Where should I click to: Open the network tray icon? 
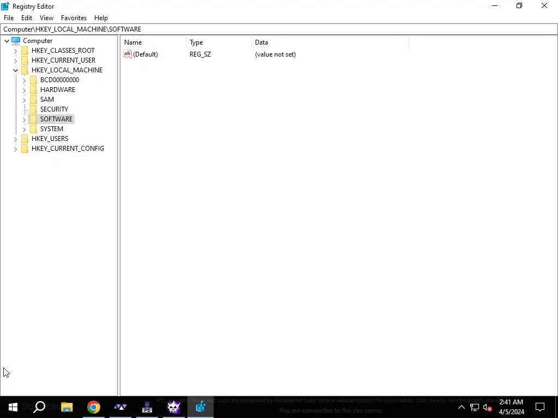click(x=475, y=407)
